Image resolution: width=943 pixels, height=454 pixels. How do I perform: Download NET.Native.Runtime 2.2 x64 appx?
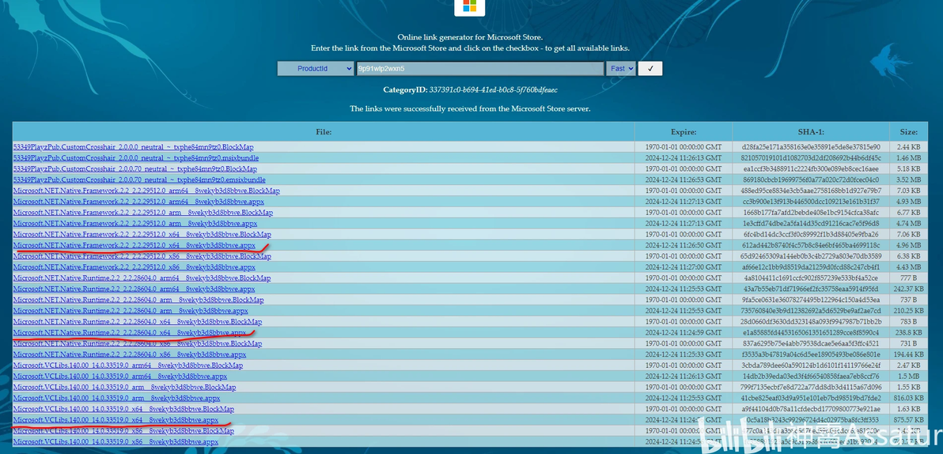129,332
